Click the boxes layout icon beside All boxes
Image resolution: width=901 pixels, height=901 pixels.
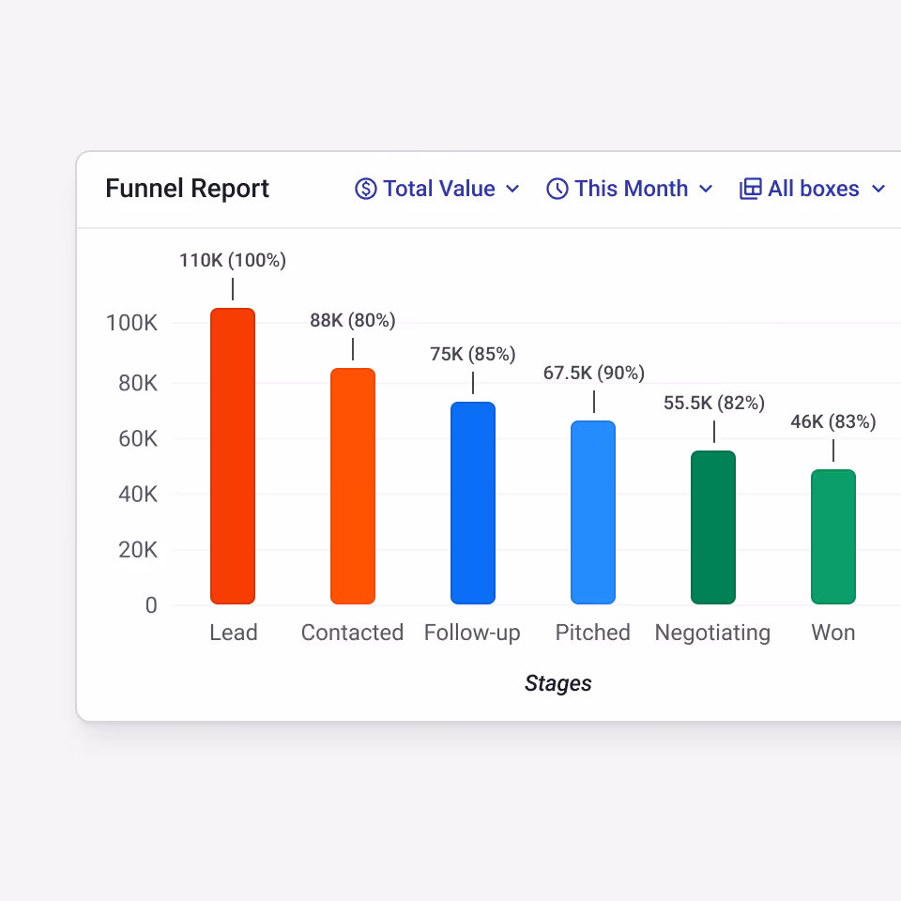click(x=751, y=189)
